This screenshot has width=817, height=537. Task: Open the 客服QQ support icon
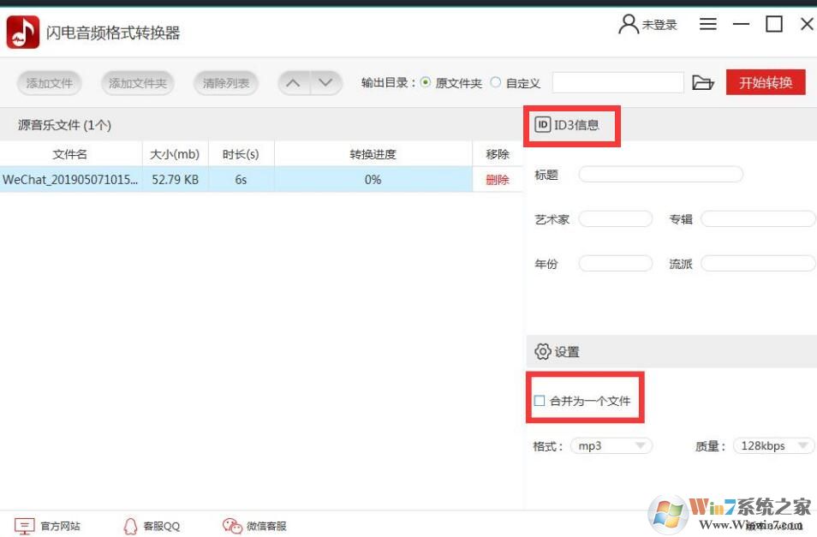[130, 525]
